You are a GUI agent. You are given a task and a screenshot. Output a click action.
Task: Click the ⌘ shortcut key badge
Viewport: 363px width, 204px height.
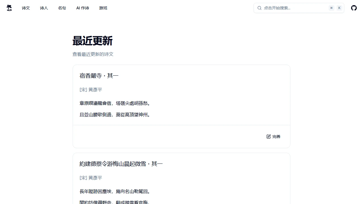click(x=331, y=8)
